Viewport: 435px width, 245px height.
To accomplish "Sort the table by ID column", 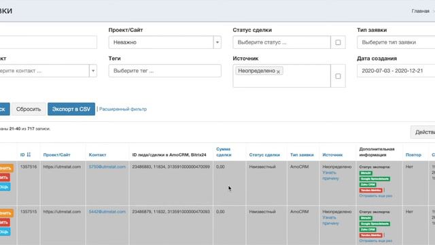I will pos(26,154).
